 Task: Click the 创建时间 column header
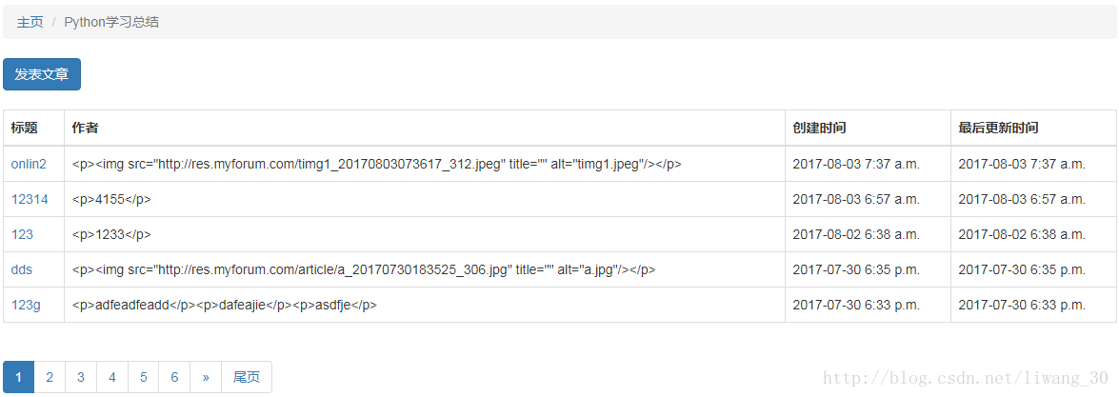(x=819, y=129)
